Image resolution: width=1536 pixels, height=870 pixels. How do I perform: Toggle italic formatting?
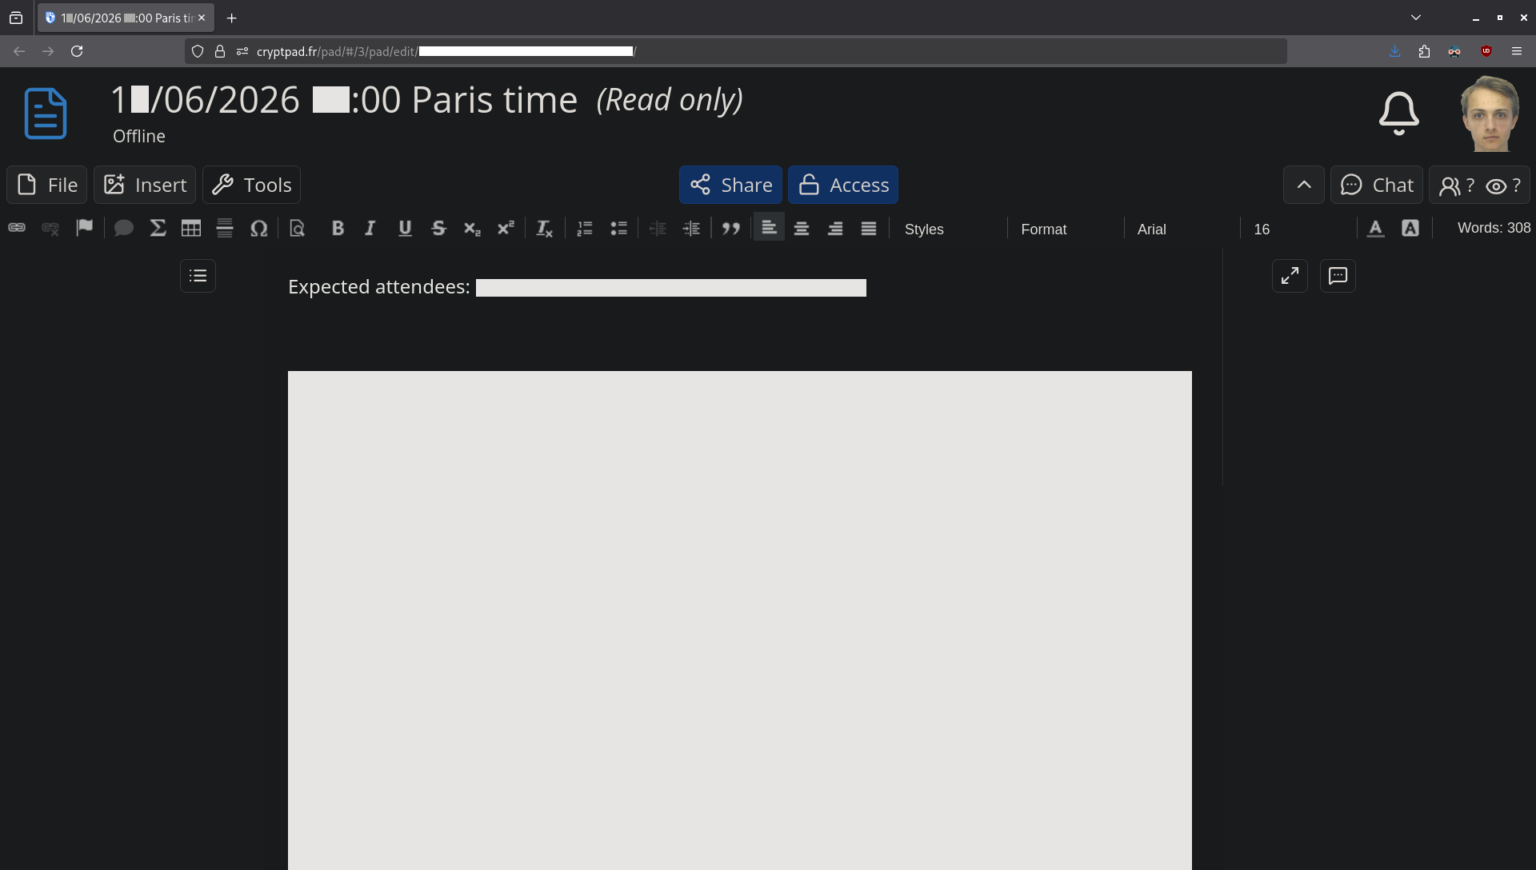tap(370, 229)
